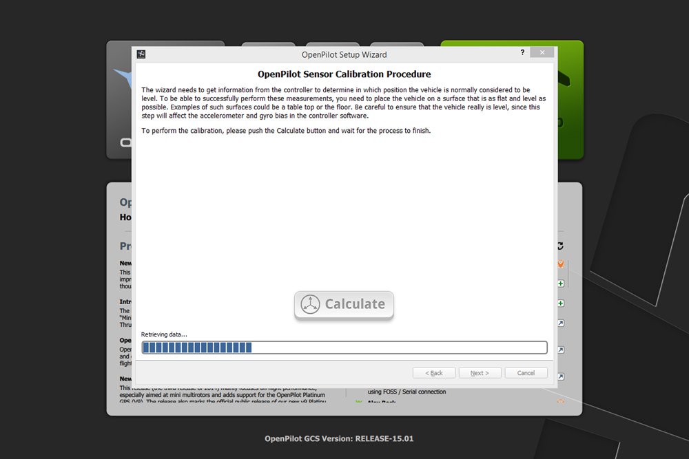Cancel the OpenPilot Setup Wizard
Image resolution: width=689 pixels, height=459 pixels.
point(526,373)
